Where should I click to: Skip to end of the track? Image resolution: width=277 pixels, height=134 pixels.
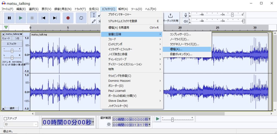coord(55,18)
